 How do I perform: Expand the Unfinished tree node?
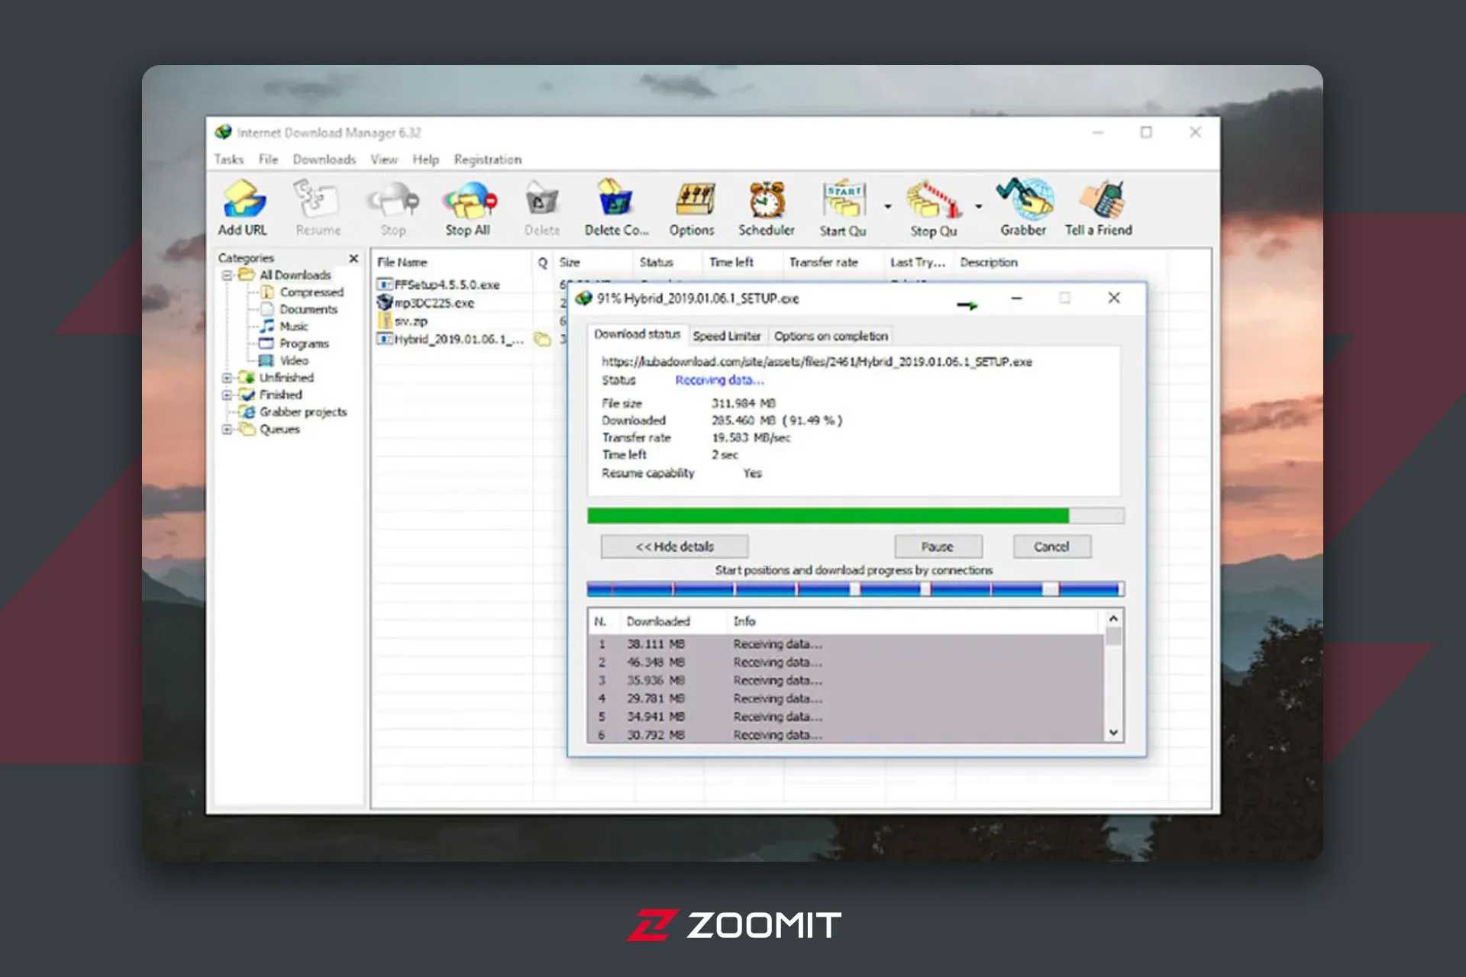[x=227, y=378]
